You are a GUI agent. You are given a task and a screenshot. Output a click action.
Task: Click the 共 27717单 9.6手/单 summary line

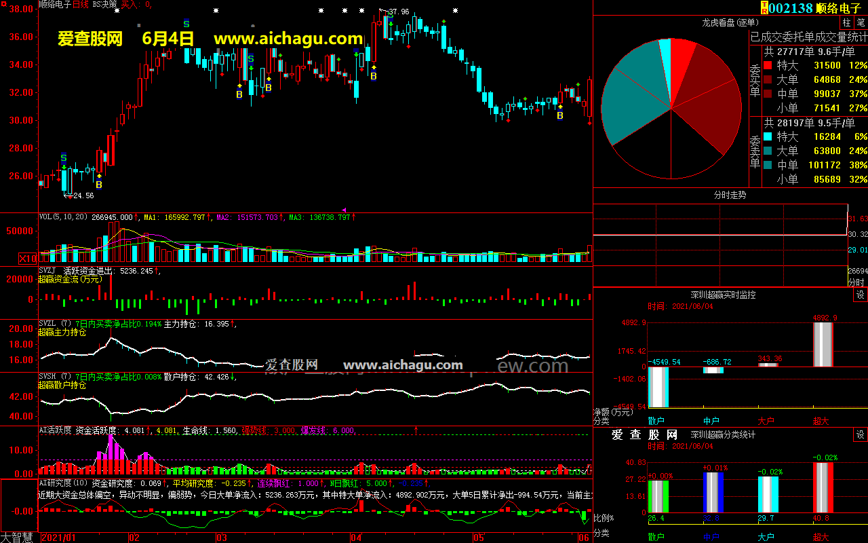(x=810, y=52)
